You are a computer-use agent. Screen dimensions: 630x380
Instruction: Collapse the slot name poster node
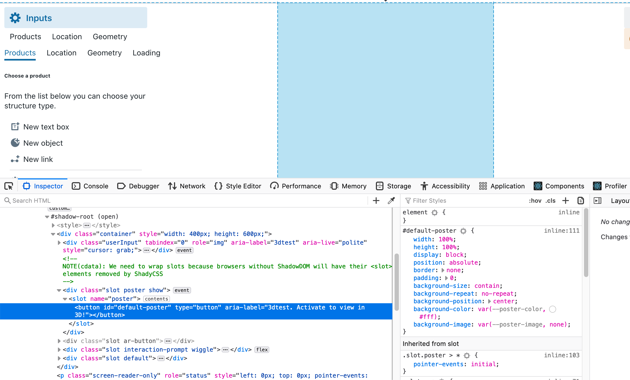coord(65,299)
